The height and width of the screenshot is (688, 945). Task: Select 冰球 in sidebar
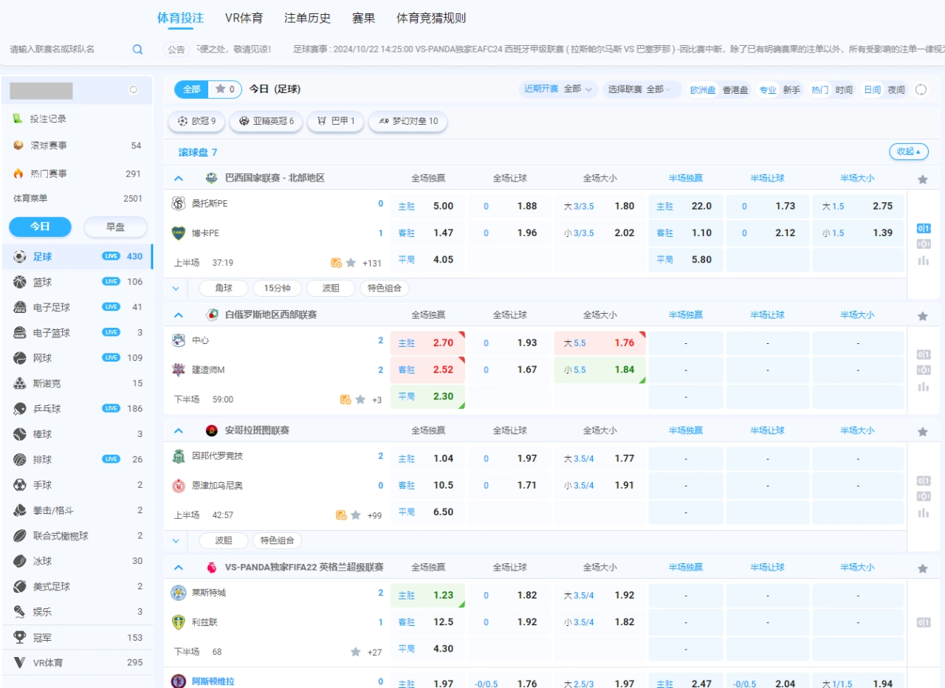78,561
